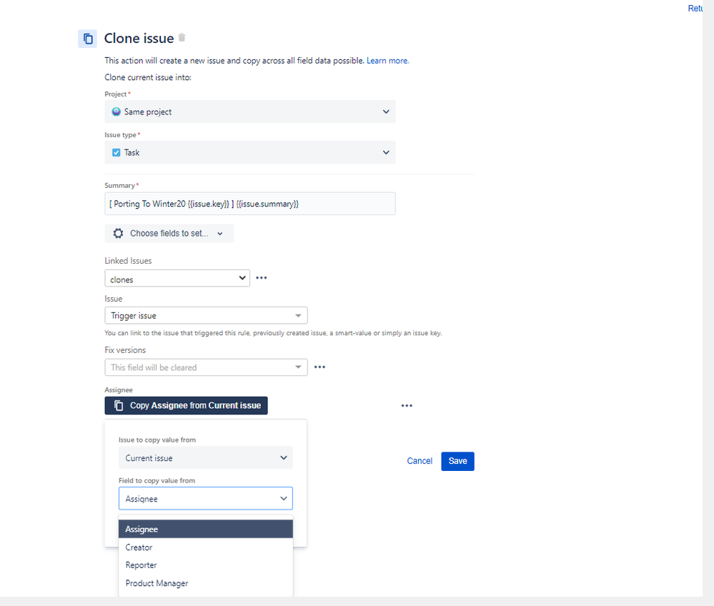
Task: Click the Save button
Action: (457, 461)
